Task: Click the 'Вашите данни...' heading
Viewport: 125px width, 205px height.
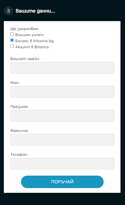Action: 35,11
